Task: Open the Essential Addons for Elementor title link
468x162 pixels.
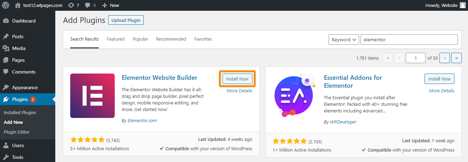Action: [x=353, y=82]
